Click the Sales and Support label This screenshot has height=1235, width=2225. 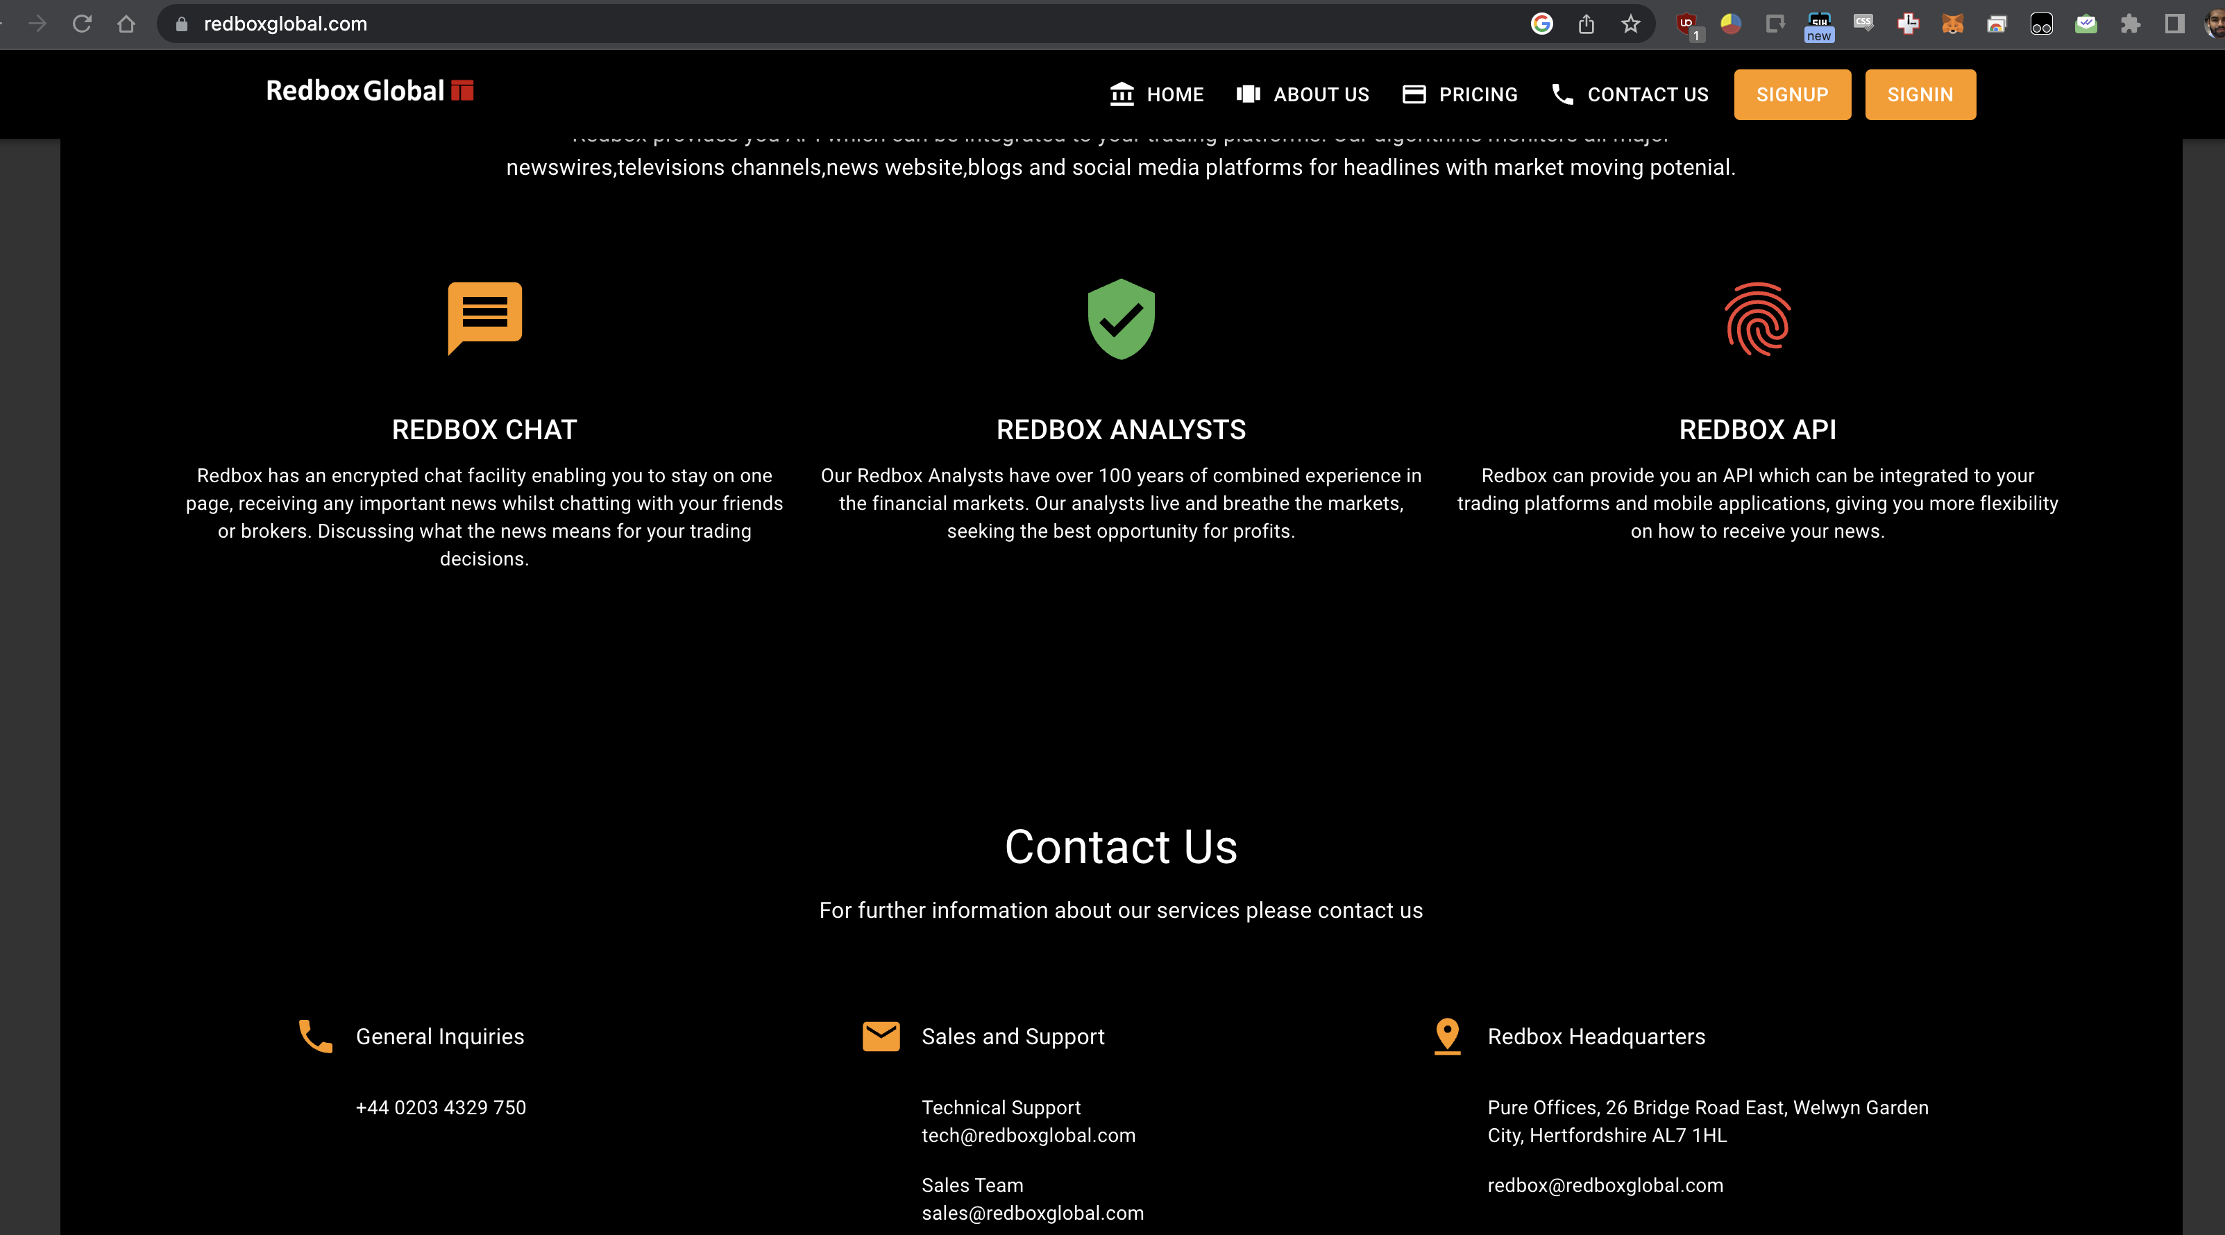coord(1013,1037)
